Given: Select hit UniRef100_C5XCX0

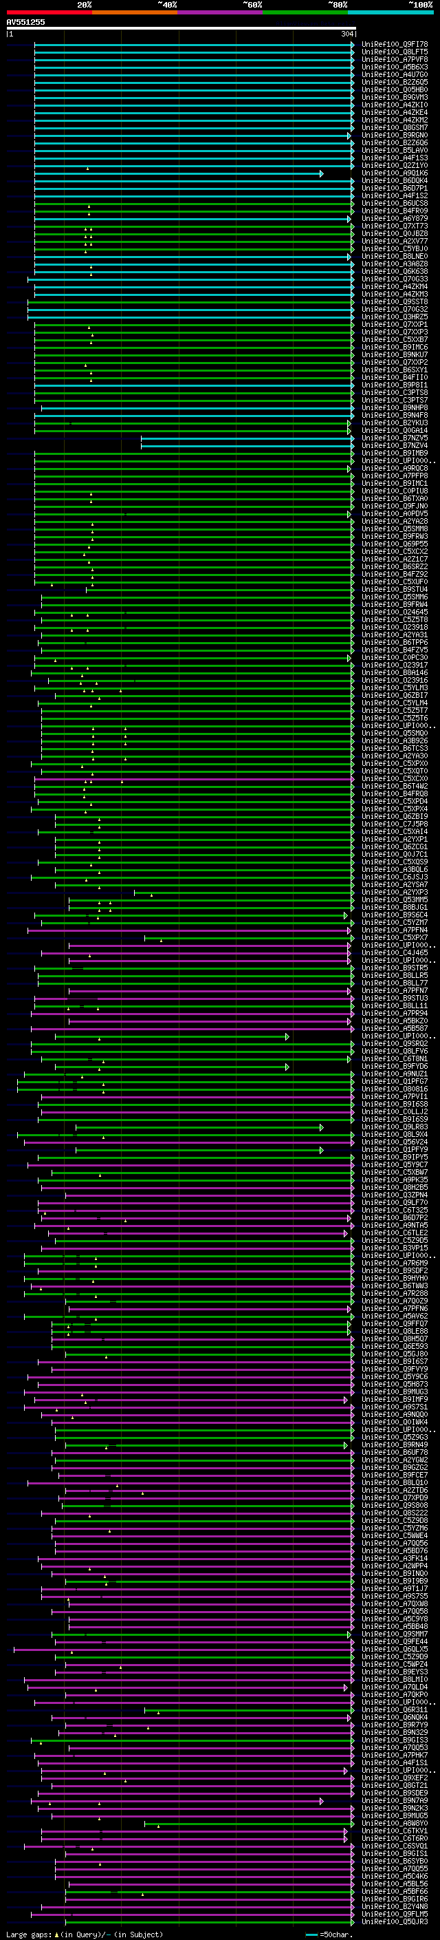Looking at the screenshot, I should coord(395,779).
